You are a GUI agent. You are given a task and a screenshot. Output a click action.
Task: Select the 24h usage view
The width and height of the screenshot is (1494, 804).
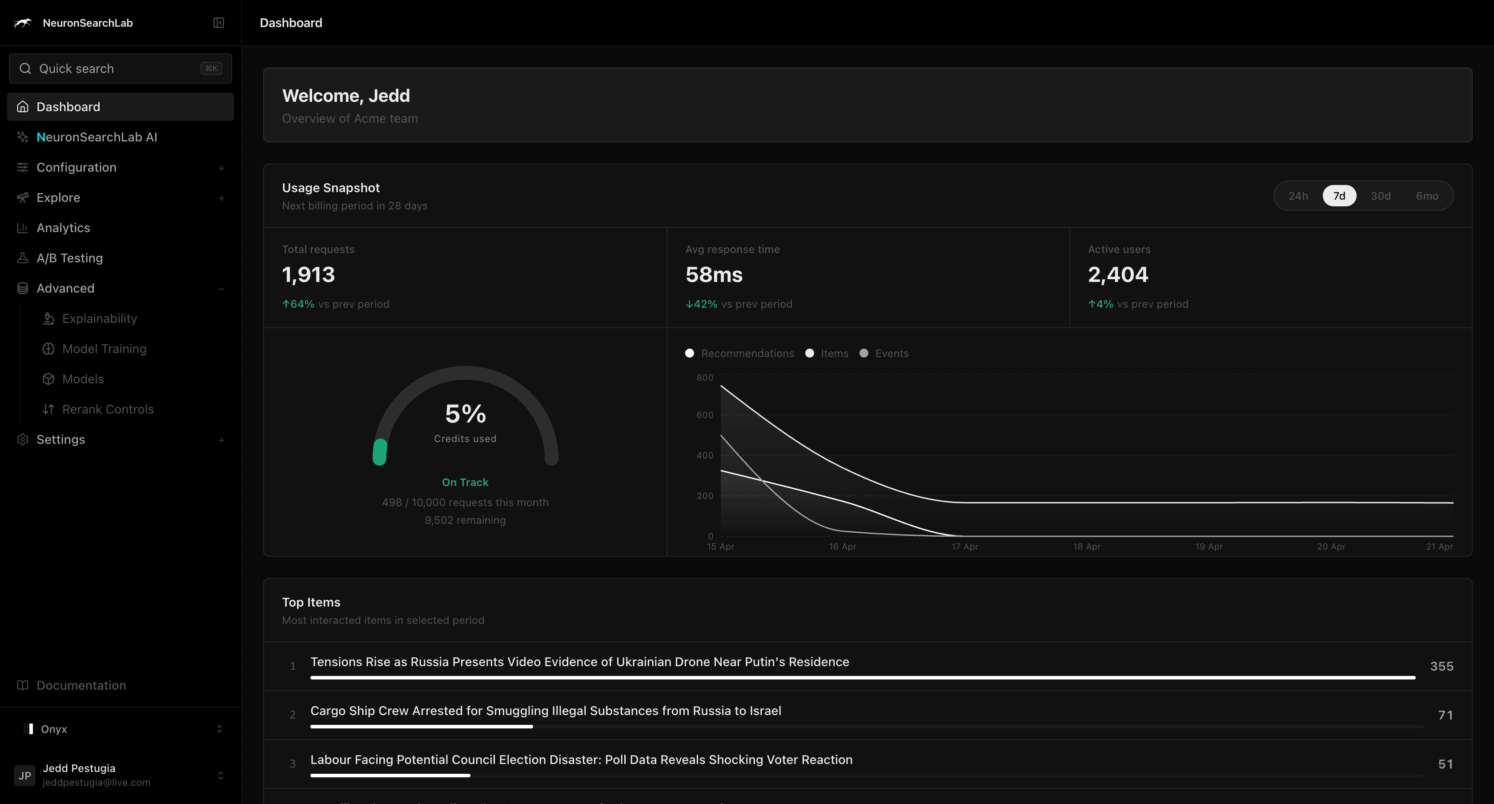coord(1298,196)
